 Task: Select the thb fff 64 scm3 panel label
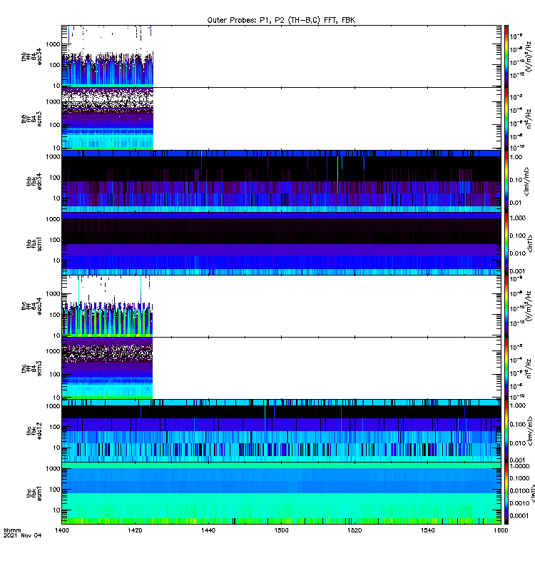pos(31,118)
